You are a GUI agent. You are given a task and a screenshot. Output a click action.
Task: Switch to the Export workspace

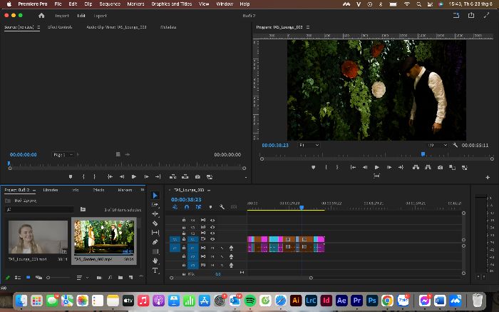tap(100, 16)
